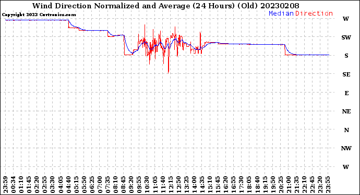Image resolution: width=360 pixels, height=195 pixels.
Task: Click the '21:00' time label
Action: [x=288, y=185]
